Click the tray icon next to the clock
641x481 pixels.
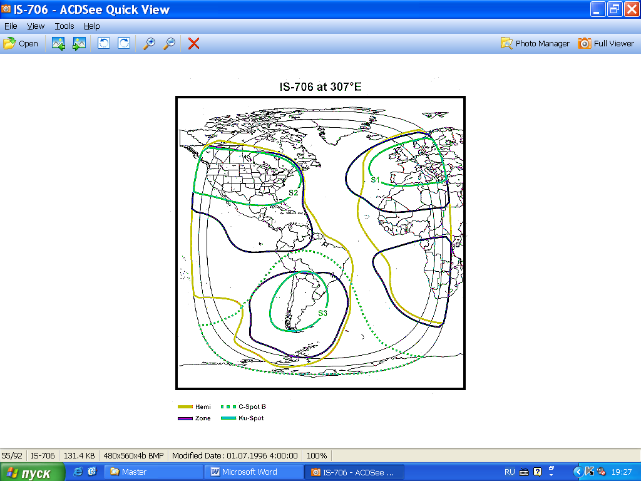coord(601,472)
